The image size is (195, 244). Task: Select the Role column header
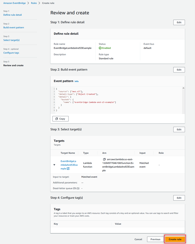pyautogui.click(x=161, y=153)
